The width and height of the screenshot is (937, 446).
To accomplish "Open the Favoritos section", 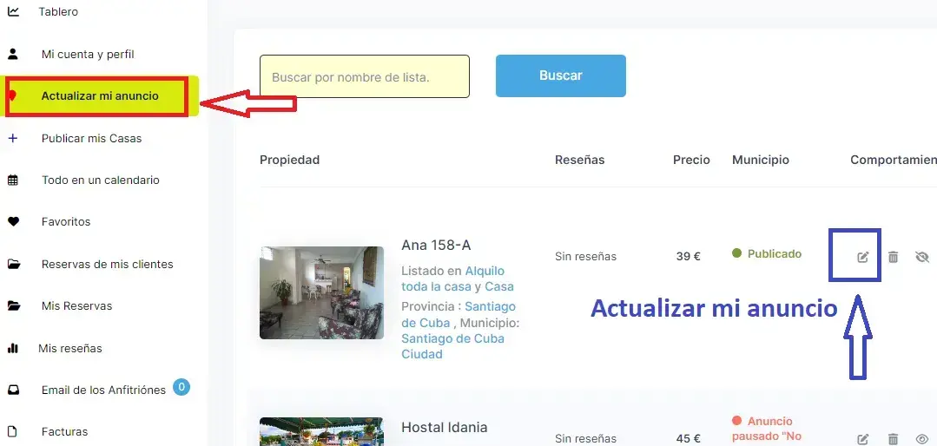I will (x=66, y=221).
